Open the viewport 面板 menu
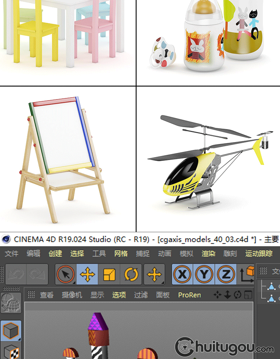 coord(163,295)
